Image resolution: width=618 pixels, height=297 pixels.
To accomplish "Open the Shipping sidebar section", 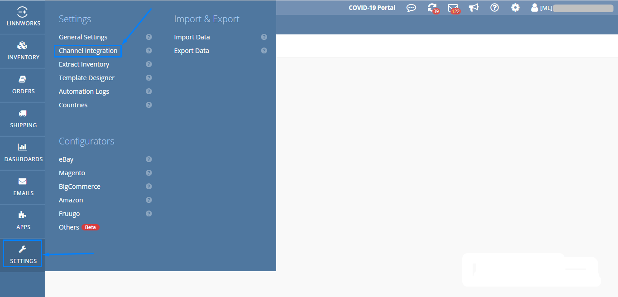I will (23, 119).
